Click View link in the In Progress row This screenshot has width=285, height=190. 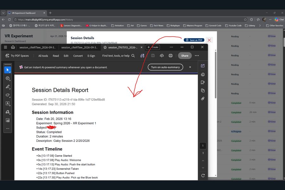coord(272,131)
